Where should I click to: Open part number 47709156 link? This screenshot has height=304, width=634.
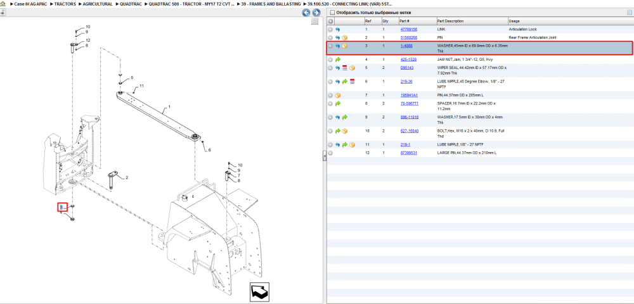(x=409, y=30)
